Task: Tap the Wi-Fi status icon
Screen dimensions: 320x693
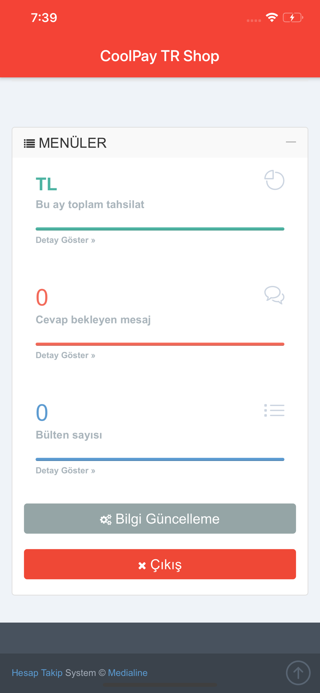Action: coord(272,17)
